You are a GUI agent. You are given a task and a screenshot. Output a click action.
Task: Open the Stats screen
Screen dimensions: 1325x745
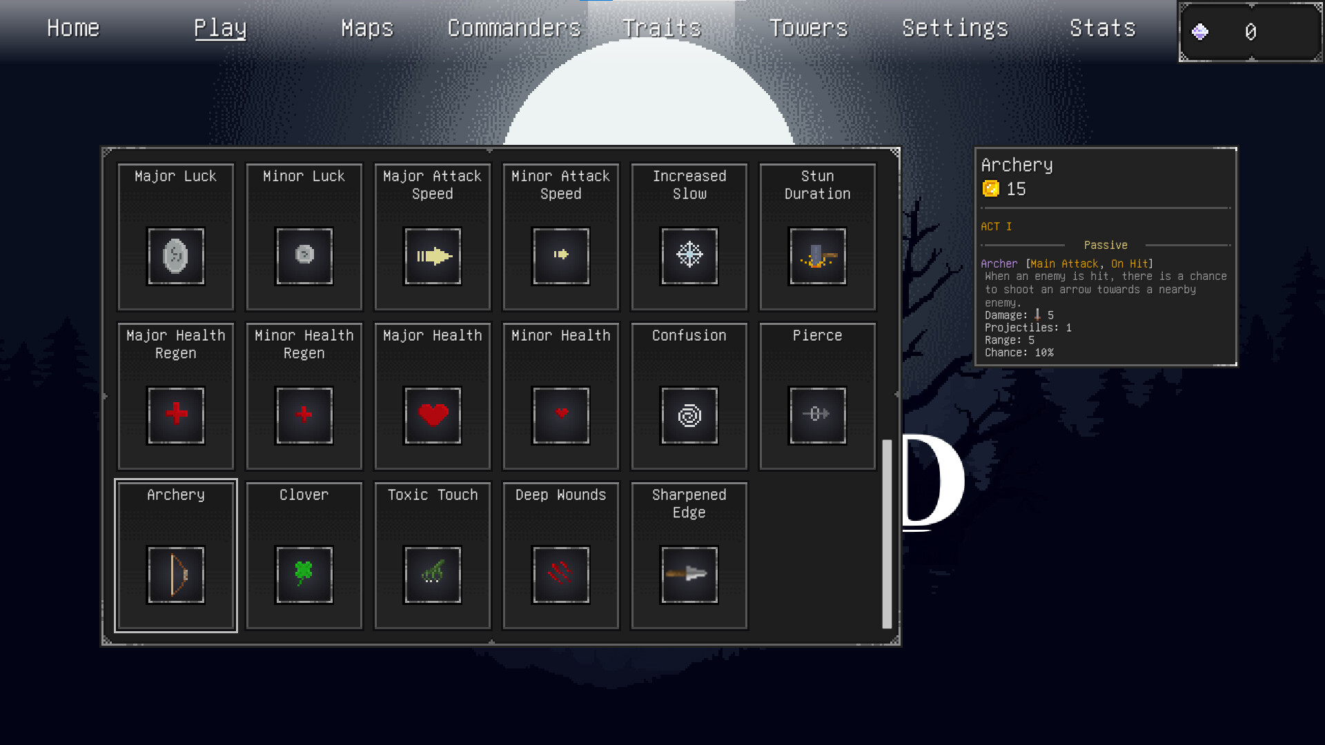click(x=1102, y=28)
